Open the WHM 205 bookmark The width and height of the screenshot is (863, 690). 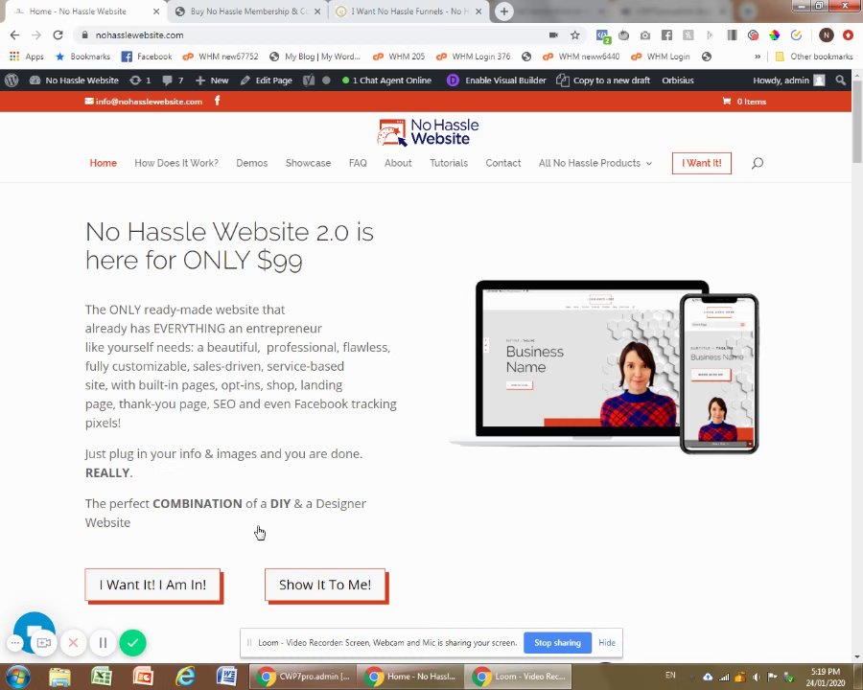tap(399, 57)
